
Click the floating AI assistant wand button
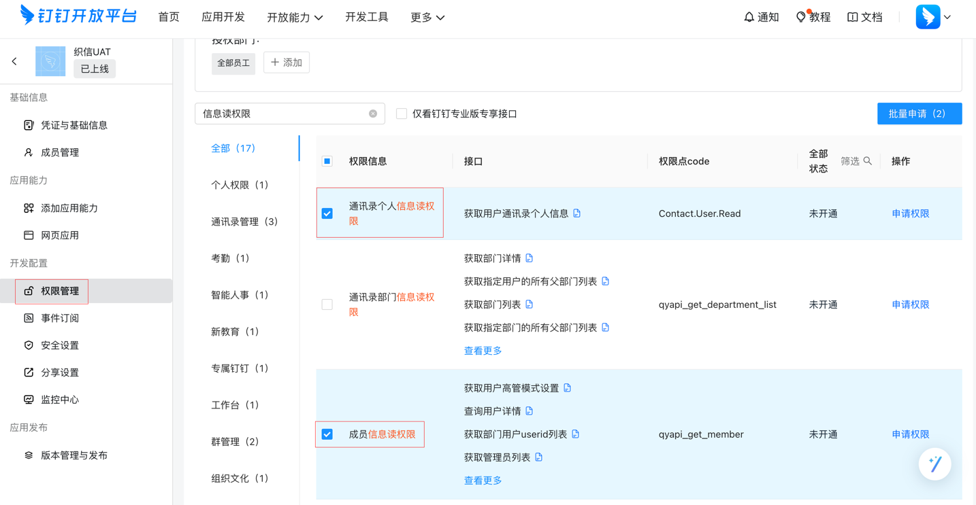pyautogui.click(x=934, y=464)
